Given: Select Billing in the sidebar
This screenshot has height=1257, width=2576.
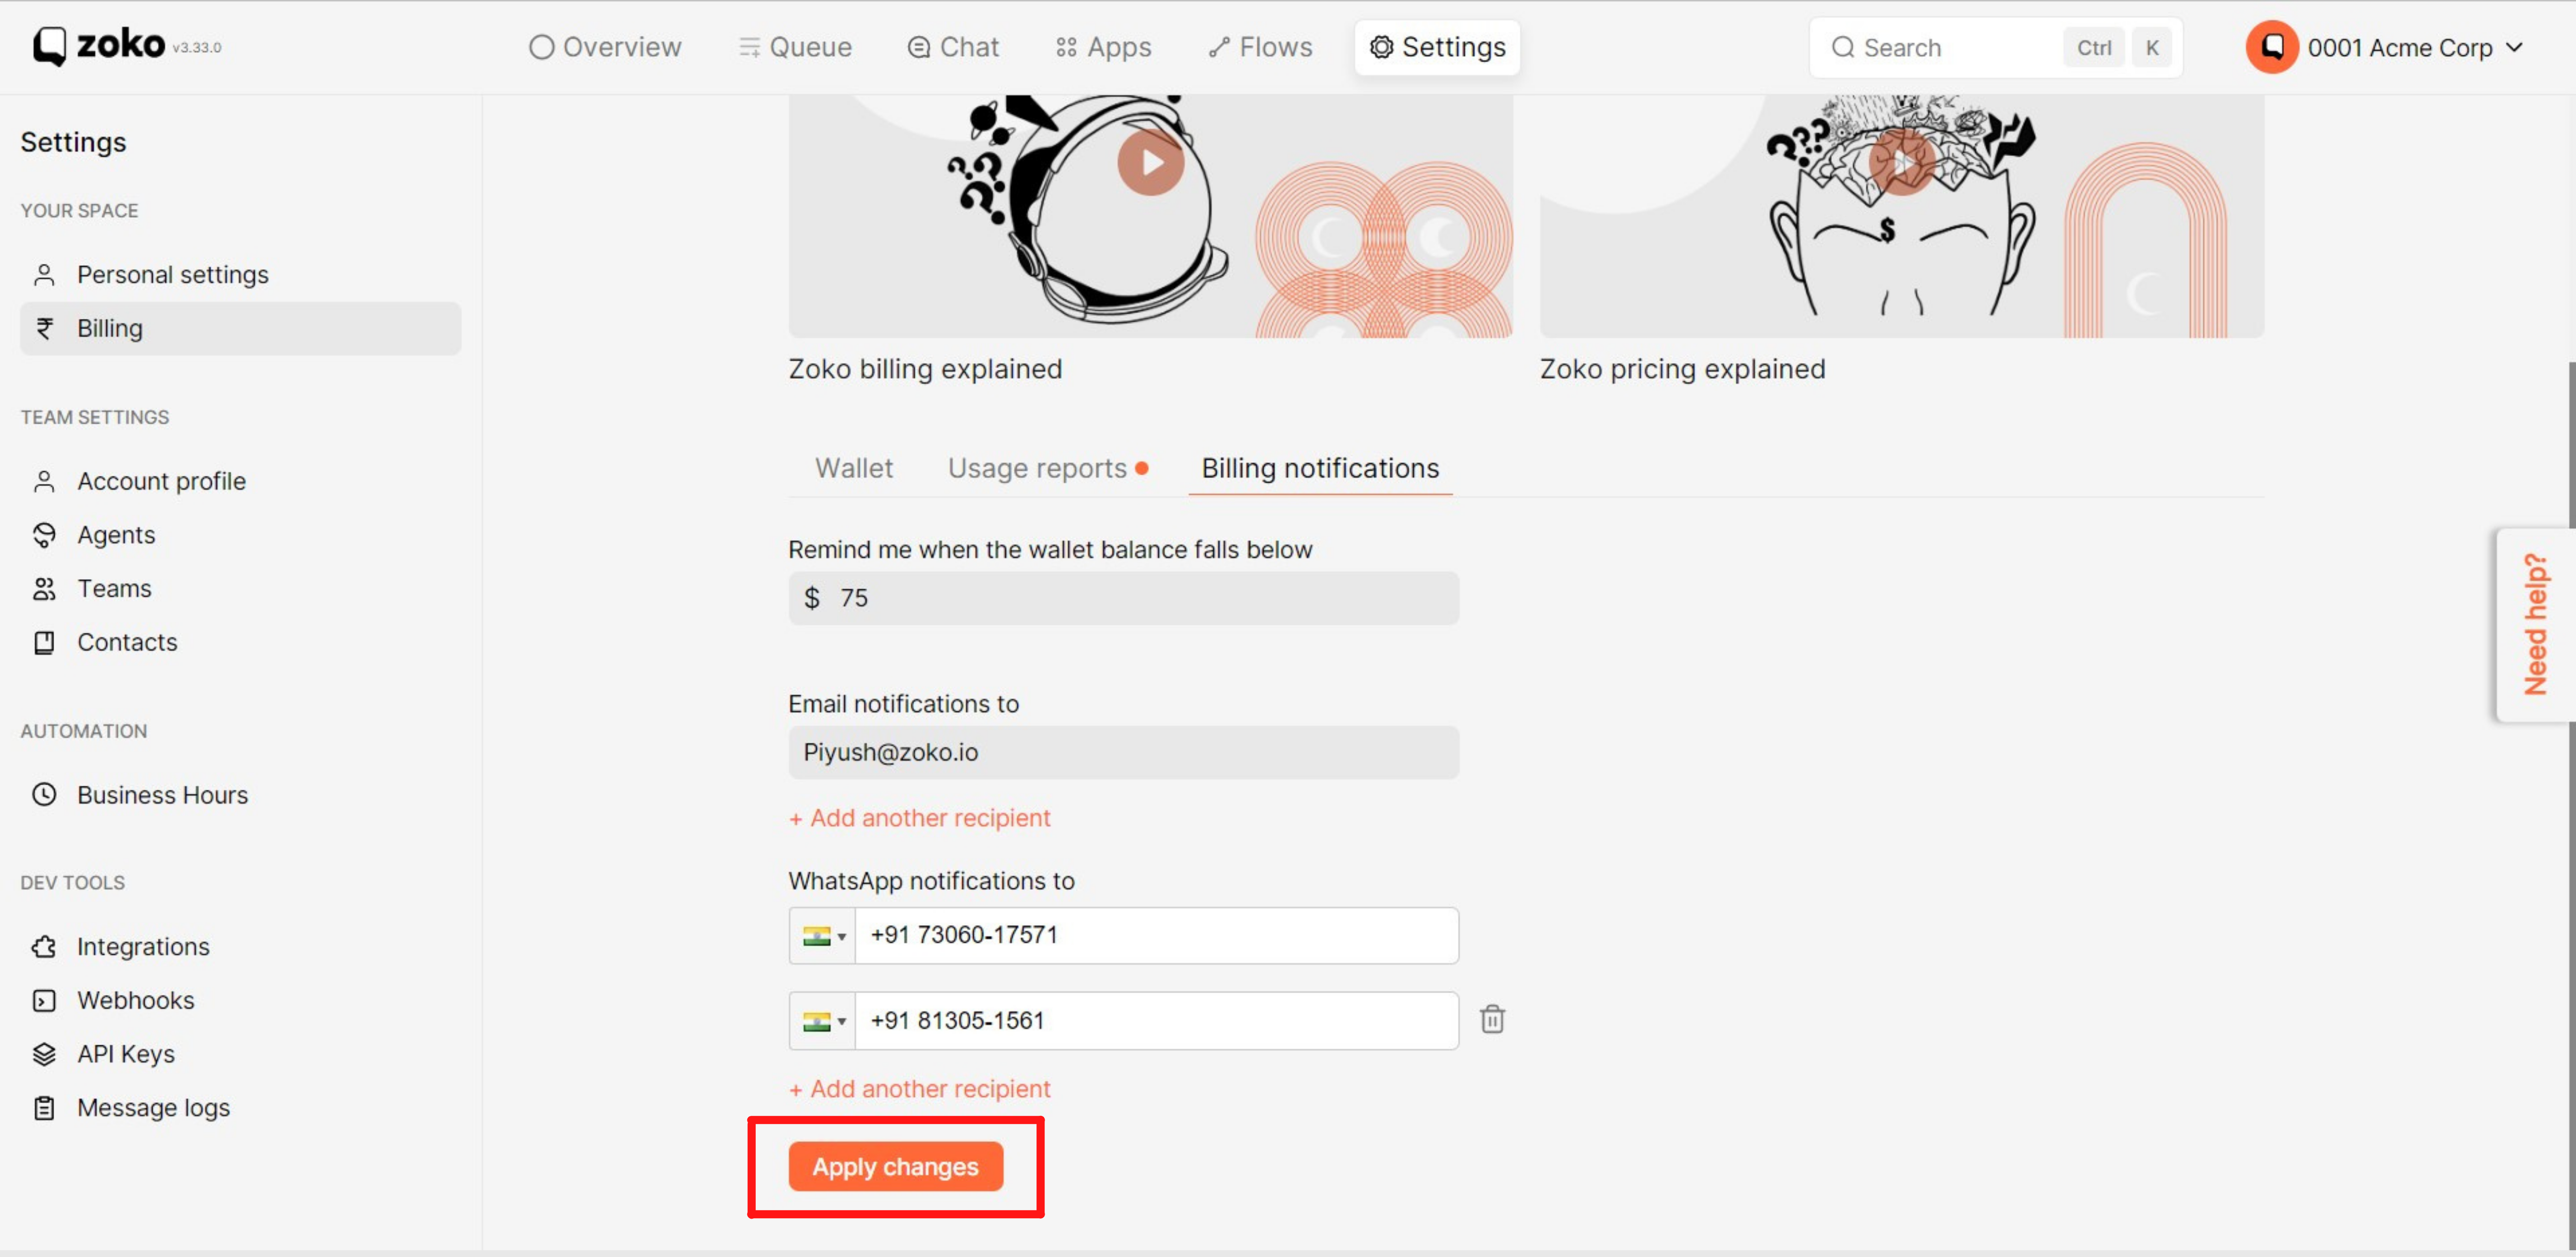Looking at the screenshot, I should [240, 329].
